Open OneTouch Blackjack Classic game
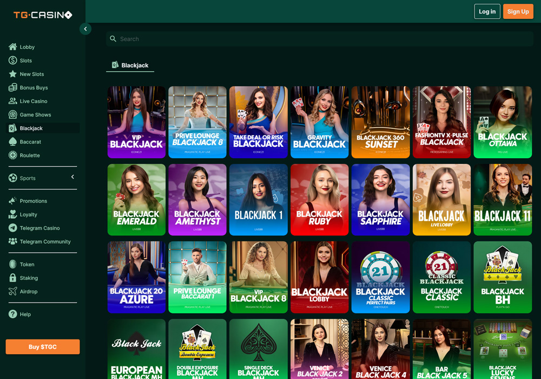 click(441, 277)
